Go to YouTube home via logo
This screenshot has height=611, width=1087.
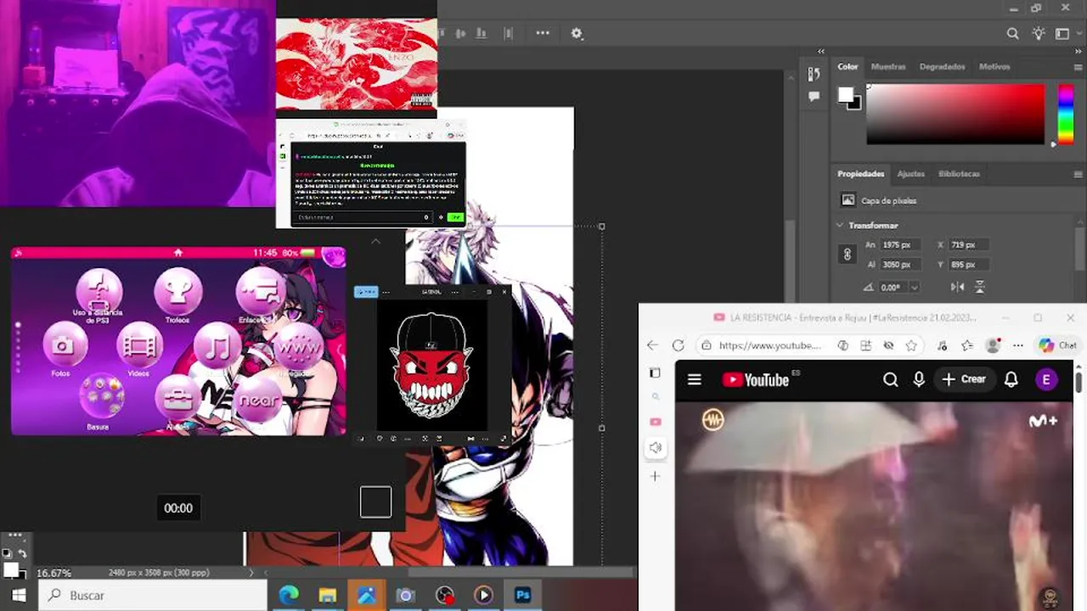(x=756, y=379)
